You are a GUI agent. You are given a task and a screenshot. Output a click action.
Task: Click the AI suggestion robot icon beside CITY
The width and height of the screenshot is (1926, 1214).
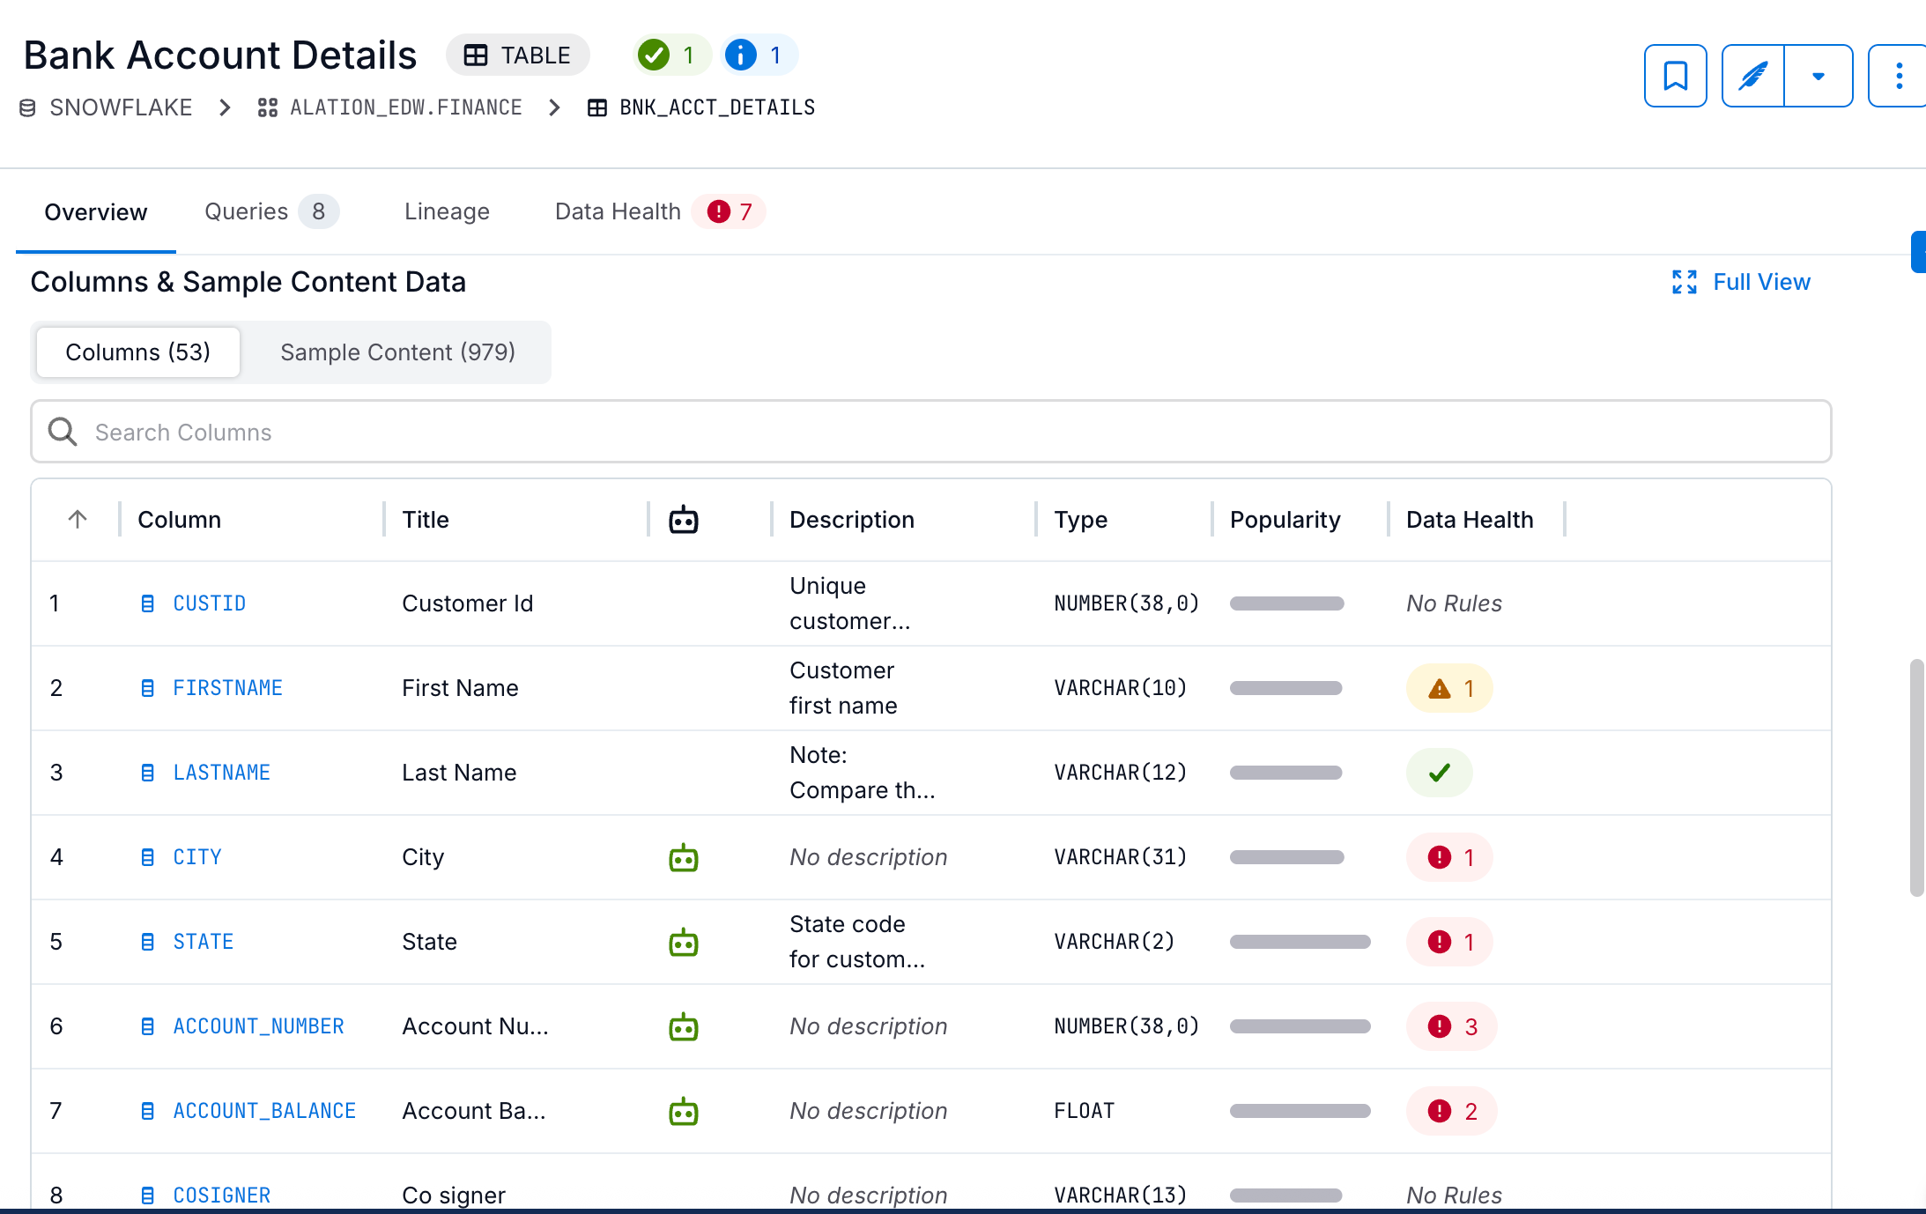pos(685,856)
